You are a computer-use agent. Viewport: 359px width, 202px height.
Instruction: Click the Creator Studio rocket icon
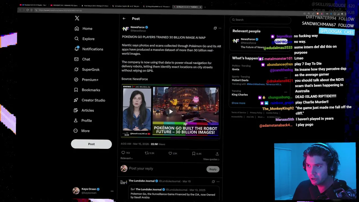tap(76, 100)
